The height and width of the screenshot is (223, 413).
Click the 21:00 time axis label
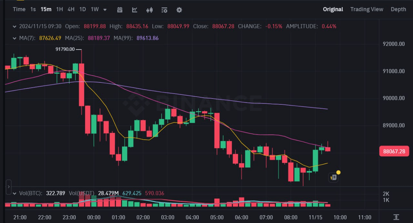pos(20,217)
